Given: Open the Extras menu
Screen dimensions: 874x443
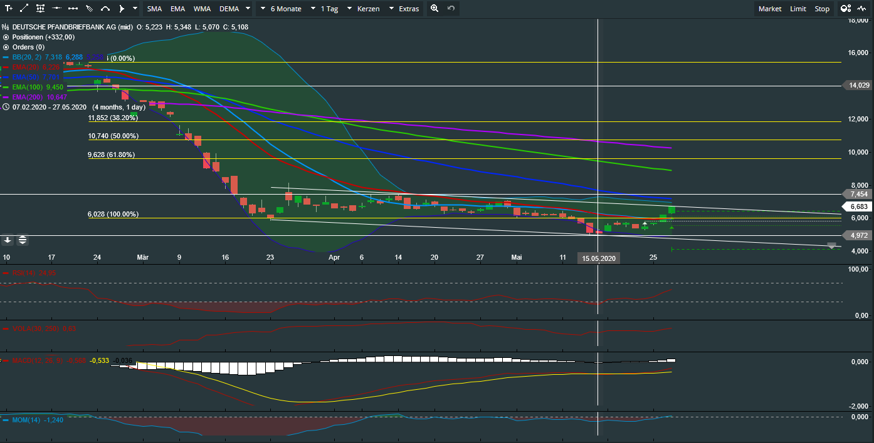Looking at the screenshot, I should click(x=409, y=9).
